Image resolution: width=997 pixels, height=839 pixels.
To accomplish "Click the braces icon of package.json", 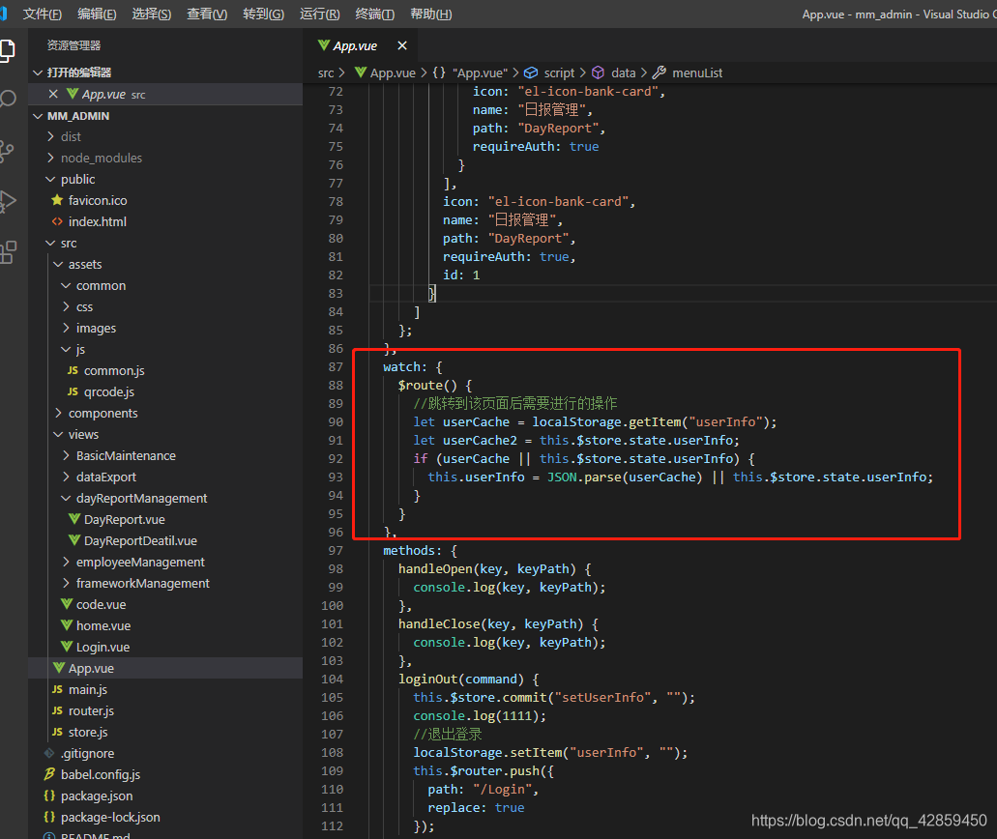I will [x=49, y=796].
